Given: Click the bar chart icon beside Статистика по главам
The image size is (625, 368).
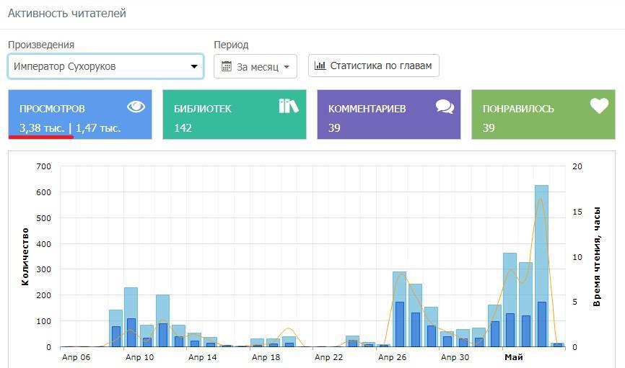Looking at the screenshot, I should click(320, 66).
